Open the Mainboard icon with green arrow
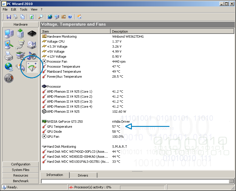The image size is (236, 191). coord(20,33)
